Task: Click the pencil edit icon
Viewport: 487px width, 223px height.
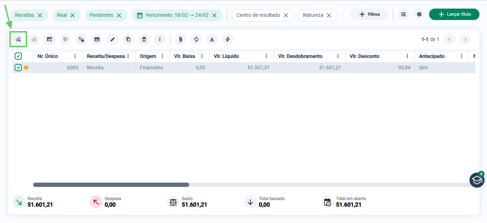Action: pyautogui.click(x=113, y=39)
